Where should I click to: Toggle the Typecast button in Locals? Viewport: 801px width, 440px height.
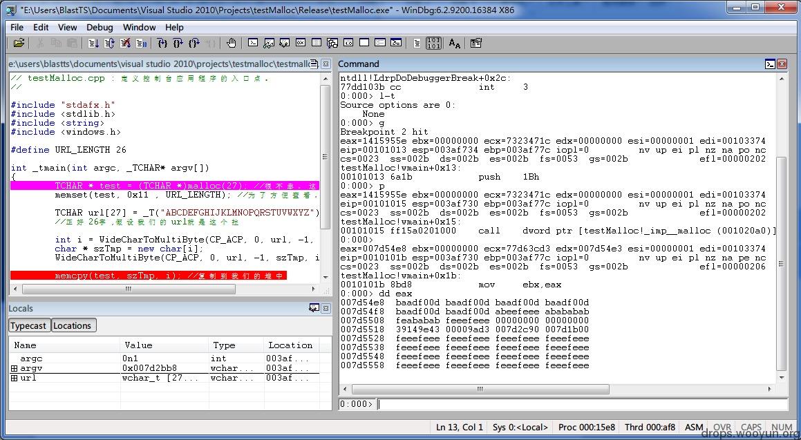click(x=28, y=326)
